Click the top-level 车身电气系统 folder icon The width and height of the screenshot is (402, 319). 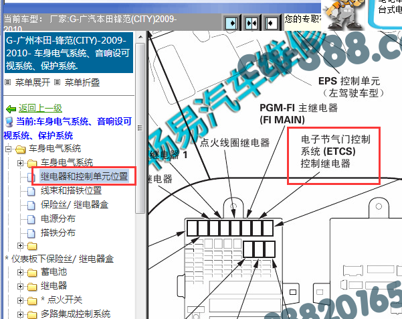pos(21,149)
